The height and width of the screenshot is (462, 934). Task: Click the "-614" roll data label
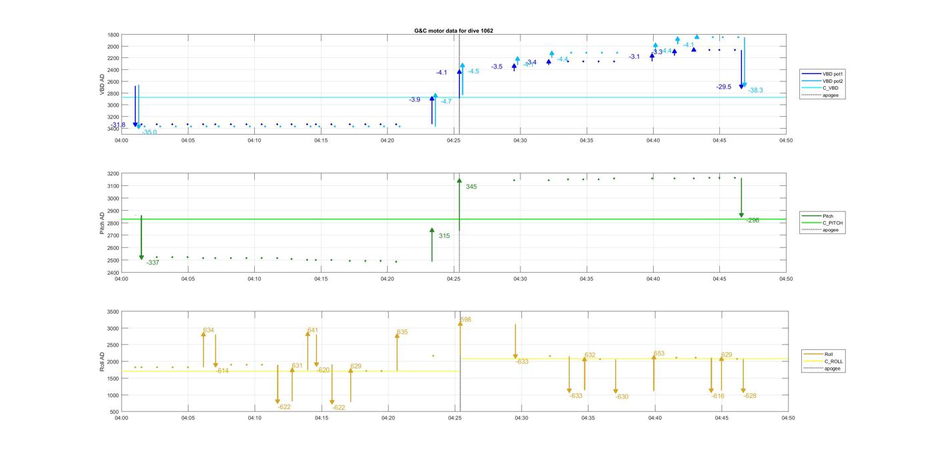222,371
